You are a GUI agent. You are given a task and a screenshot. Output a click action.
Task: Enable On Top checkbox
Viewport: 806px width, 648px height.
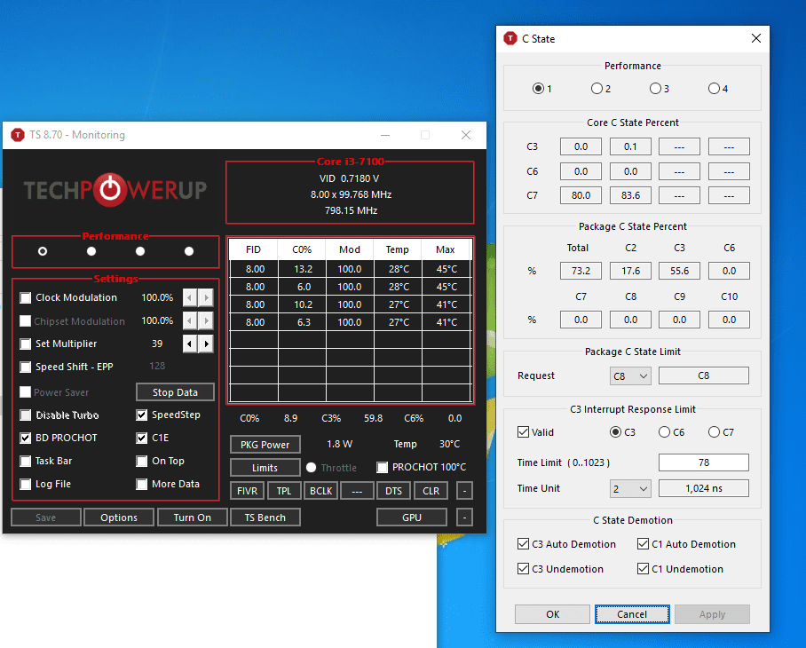click(142, 461)
